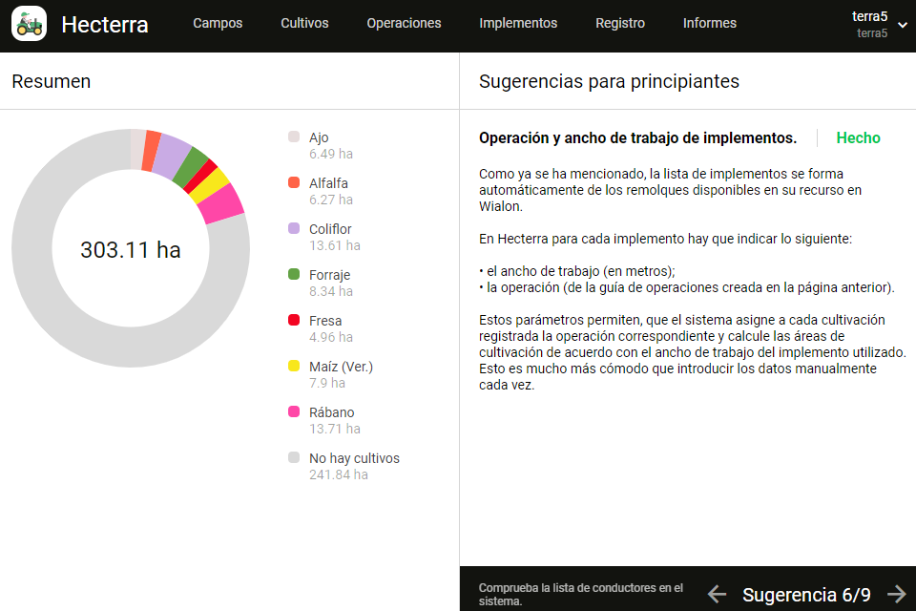
Task: Click the Fresa red legend swatch
Action: click(x=294, y=320)
